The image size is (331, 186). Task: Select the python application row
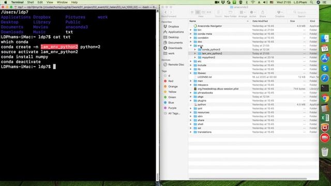(x=253, y=104)
